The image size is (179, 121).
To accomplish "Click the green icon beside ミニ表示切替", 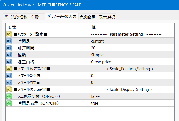I will (x=9, y=96).
